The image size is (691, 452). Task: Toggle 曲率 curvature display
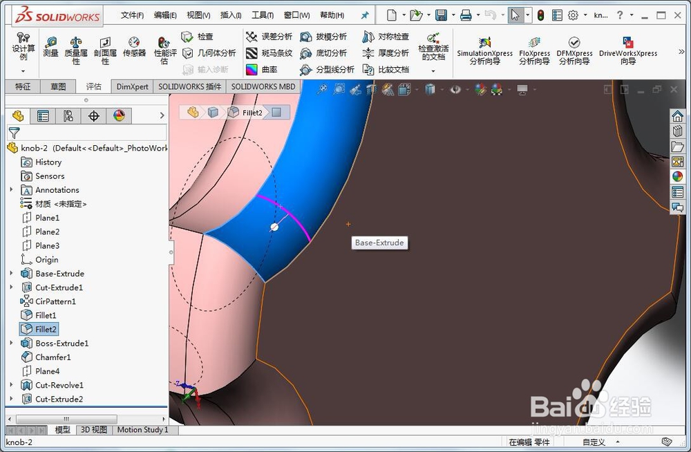click(262, 69)
